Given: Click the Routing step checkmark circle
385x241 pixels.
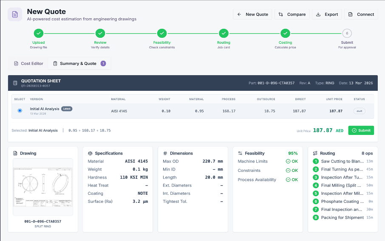Looking at the screenshot, I should 224,34.
